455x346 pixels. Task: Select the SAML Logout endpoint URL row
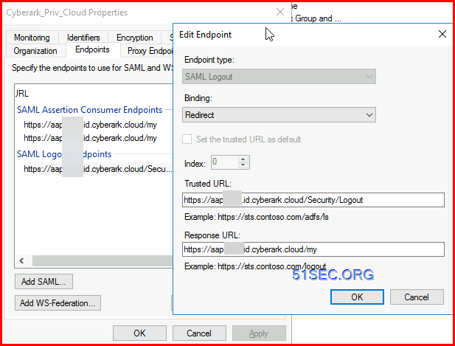98,169
